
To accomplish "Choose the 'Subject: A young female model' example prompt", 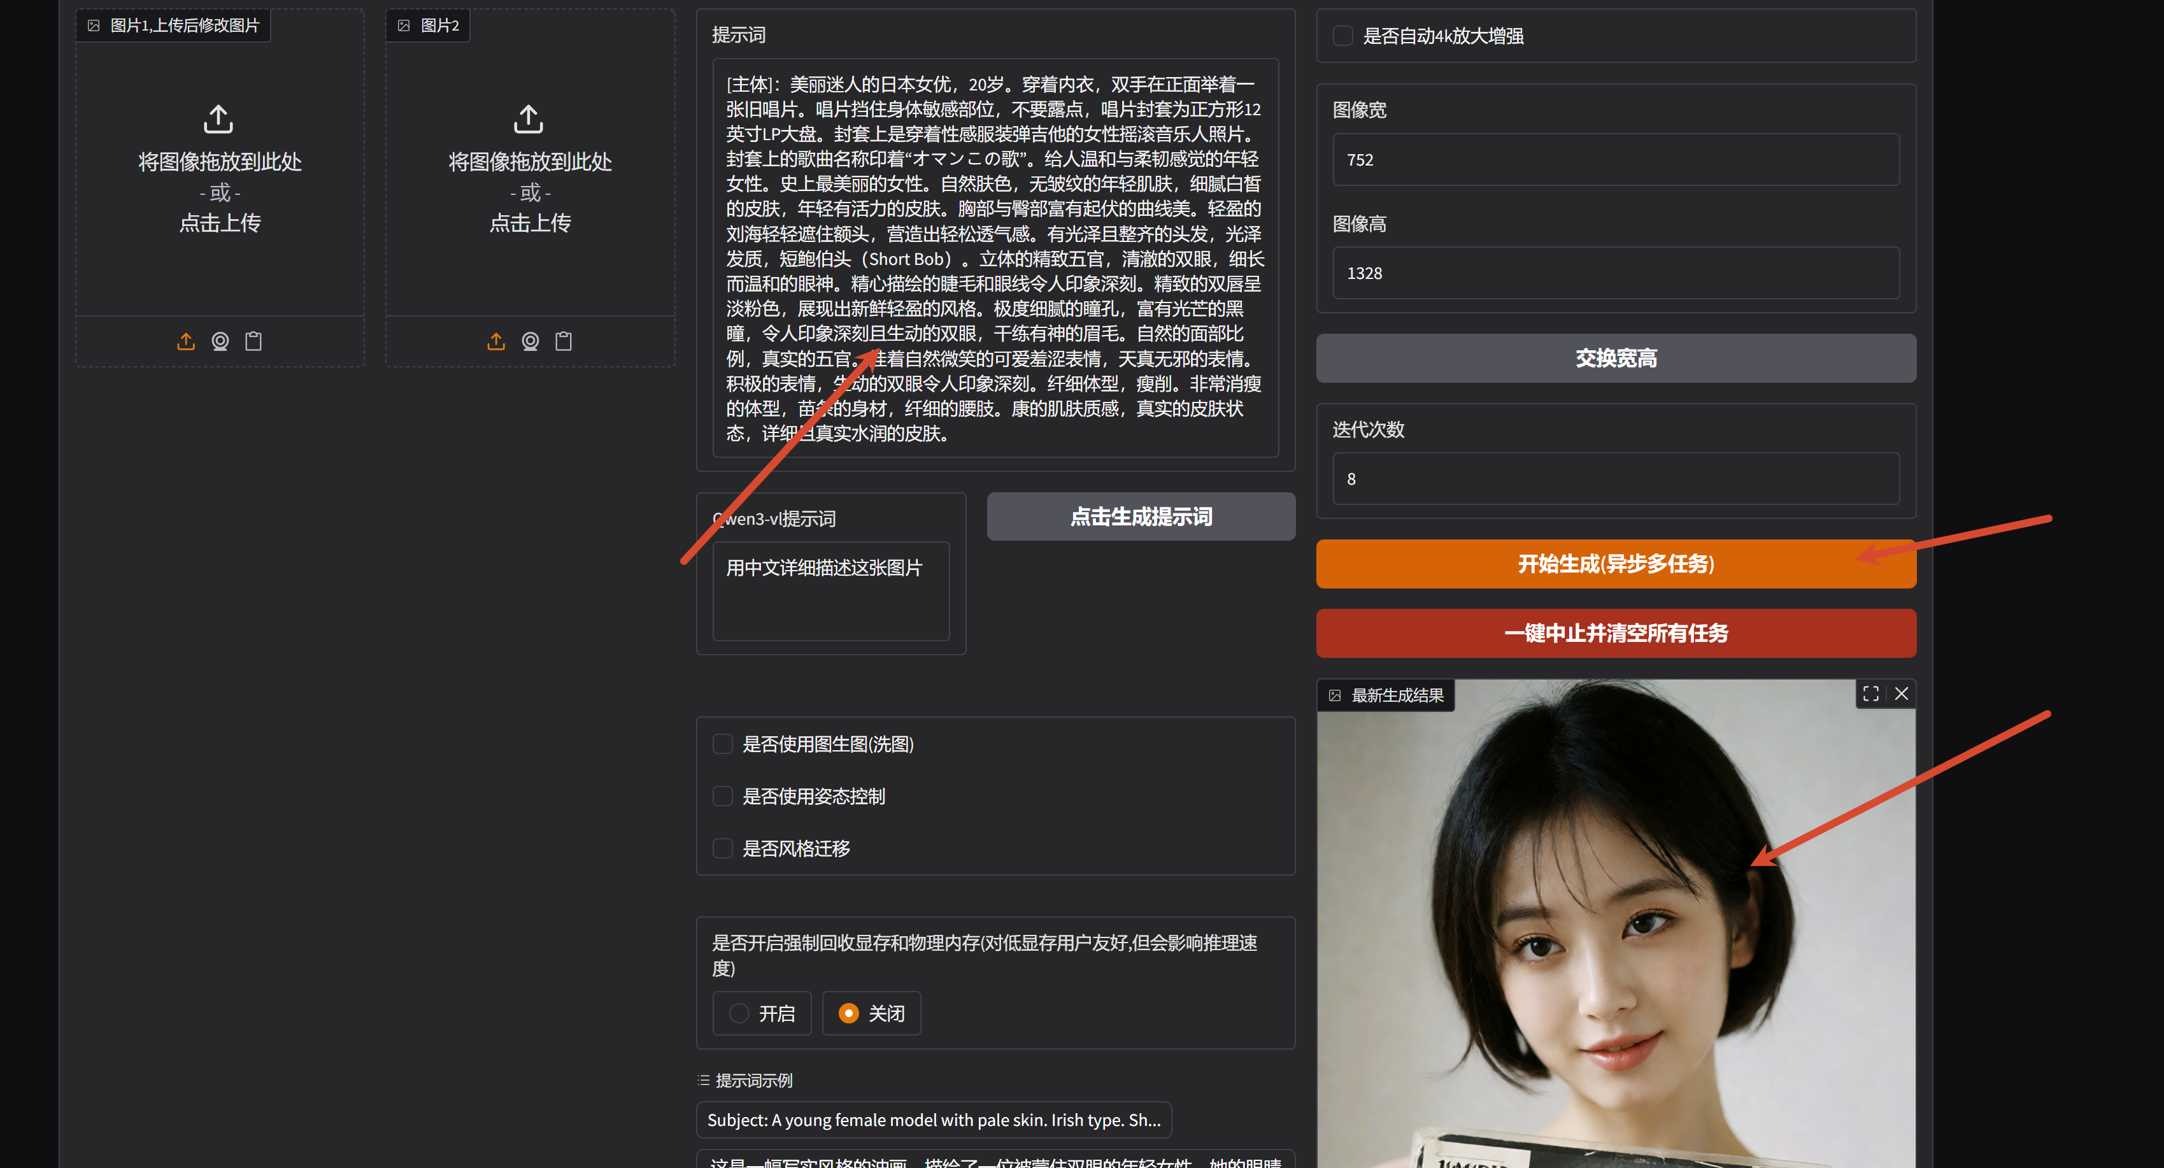I will point(934,1119).
